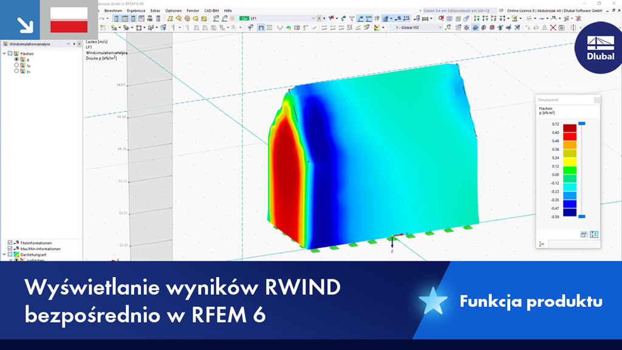This screenshot has width=622, height=350.
Task: Open the Windsimulationsanalyse panel icon
Action: pyautogui.click(x=5, y=44)
